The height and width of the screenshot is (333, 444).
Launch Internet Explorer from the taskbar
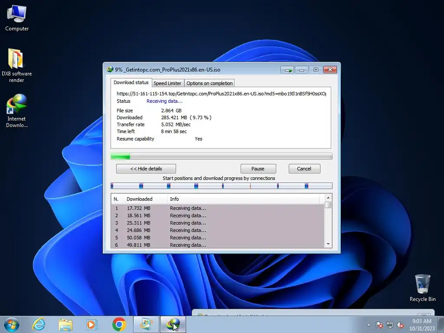click(39, 324)
